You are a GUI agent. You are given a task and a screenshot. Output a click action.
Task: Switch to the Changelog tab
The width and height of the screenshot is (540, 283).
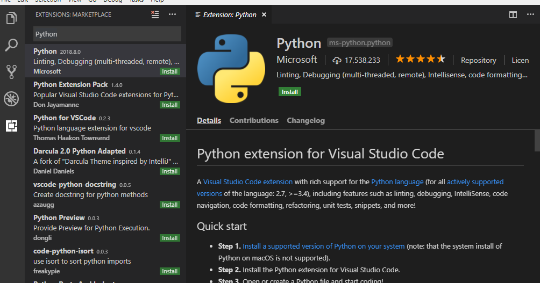coord(305,120)
